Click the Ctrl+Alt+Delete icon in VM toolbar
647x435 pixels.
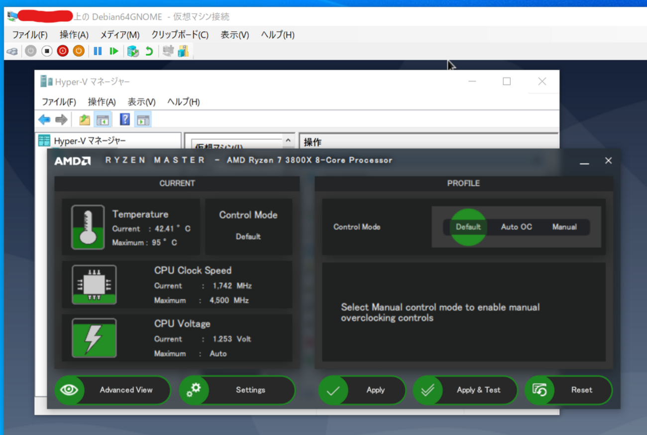[12, 51]
